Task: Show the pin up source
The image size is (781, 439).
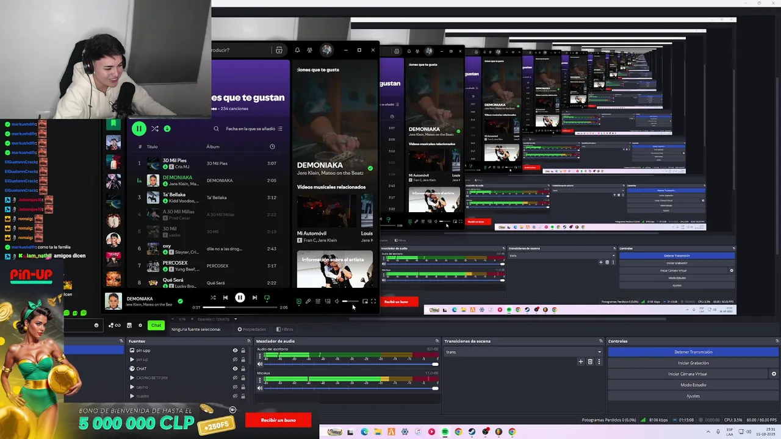Action: pos(235,360)
